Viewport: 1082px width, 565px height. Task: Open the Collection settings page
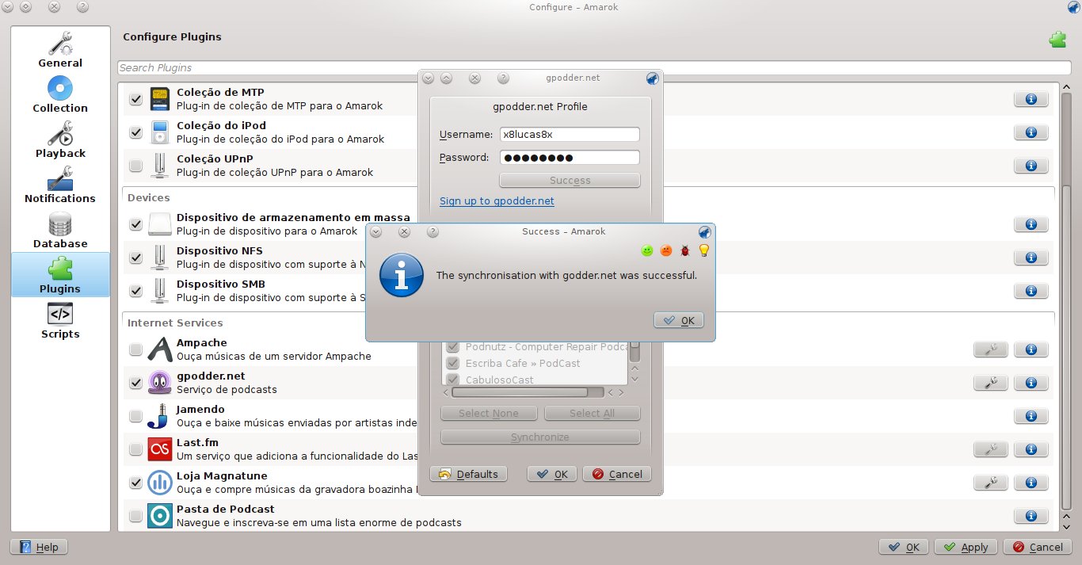(x=60, y=94)
